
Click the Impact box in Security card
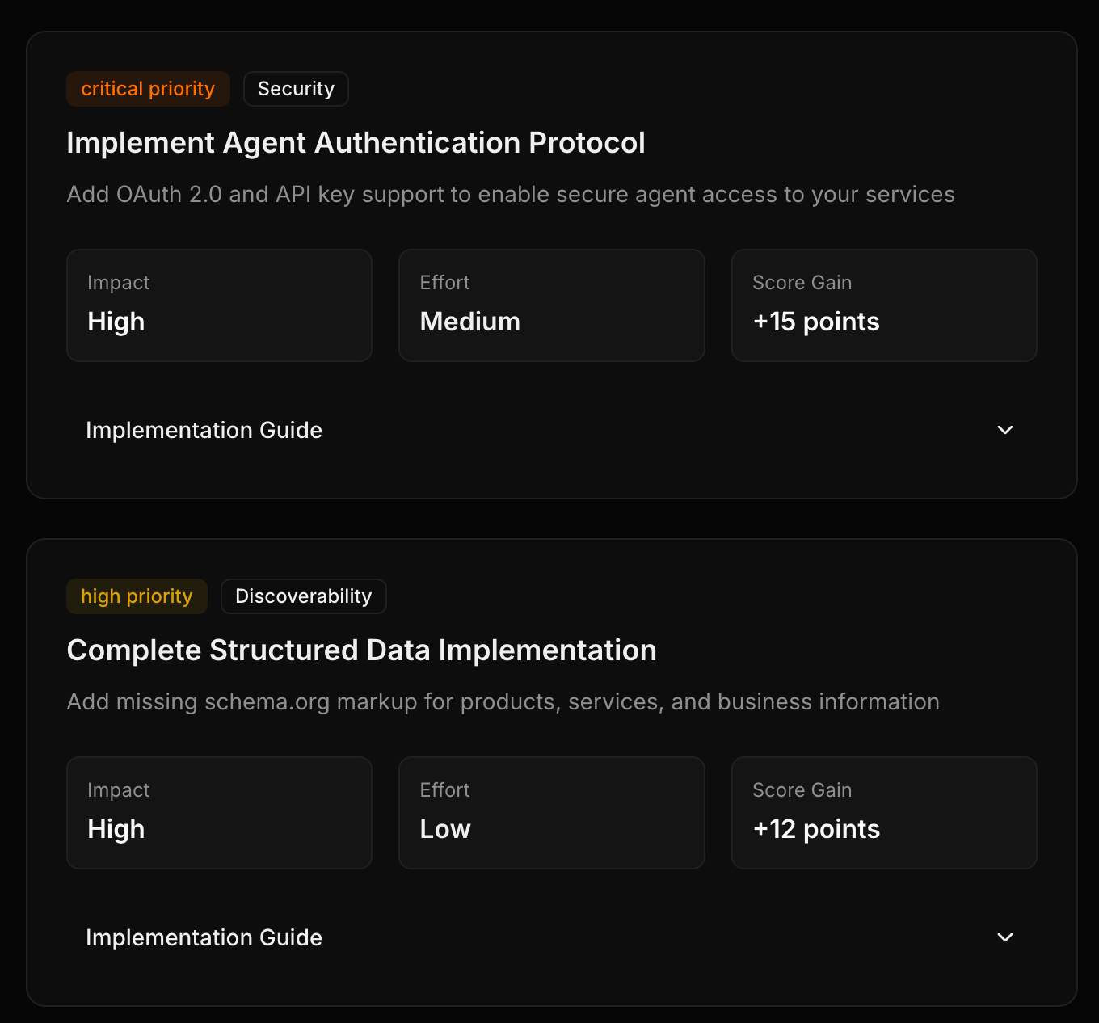point(219,305)
